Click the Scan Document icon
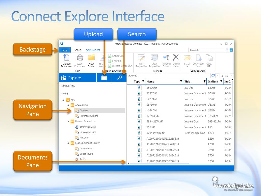Screen dimensions: 261x196 point(80,58)
